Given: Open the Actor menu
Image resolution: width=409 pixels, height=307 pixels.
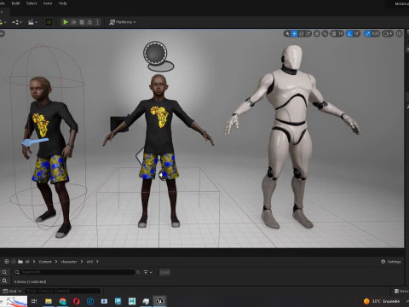Looking at the screenshot, I should pos(48,3).
